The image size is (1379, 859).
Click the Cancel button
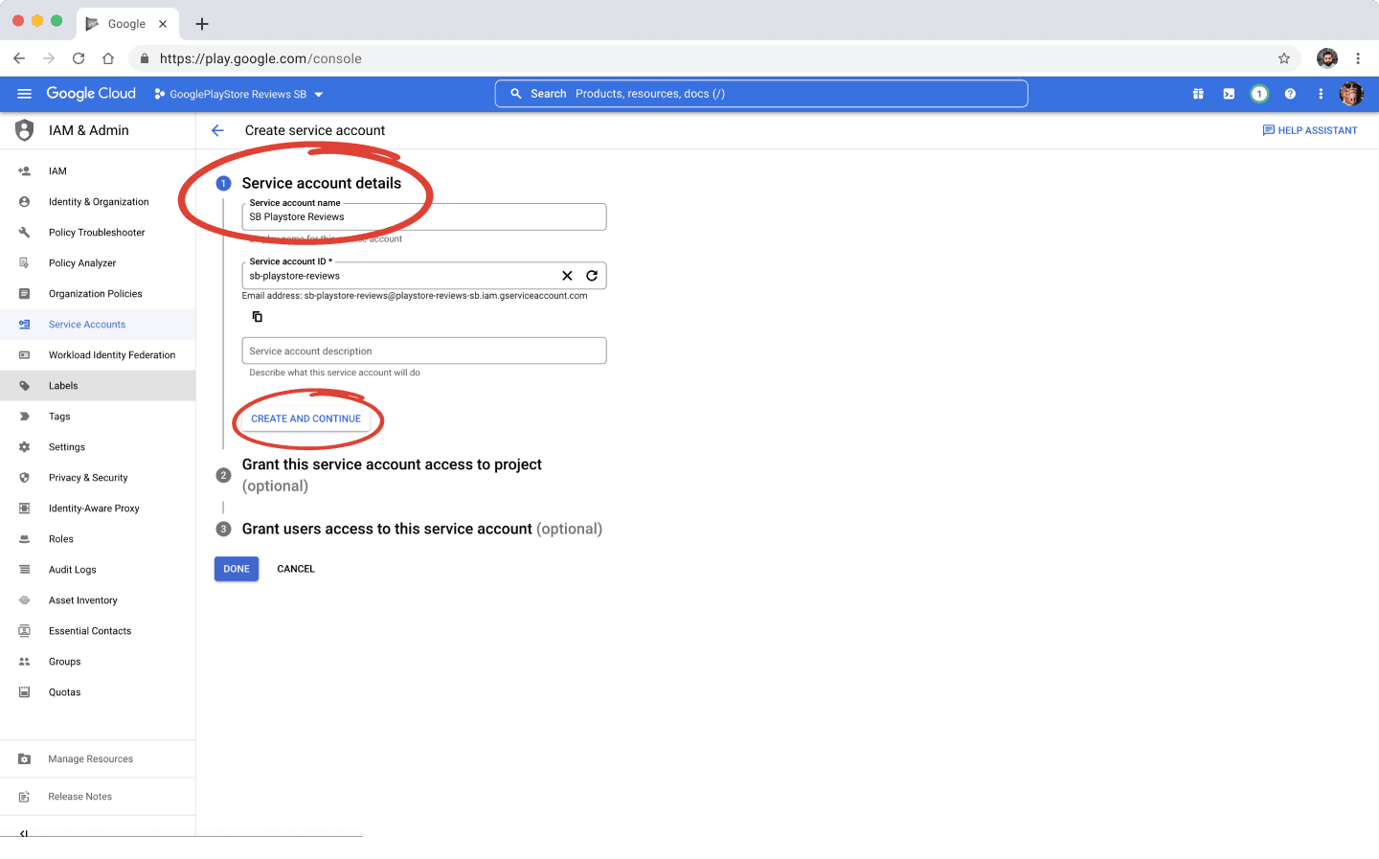click(x=296, y=569)
